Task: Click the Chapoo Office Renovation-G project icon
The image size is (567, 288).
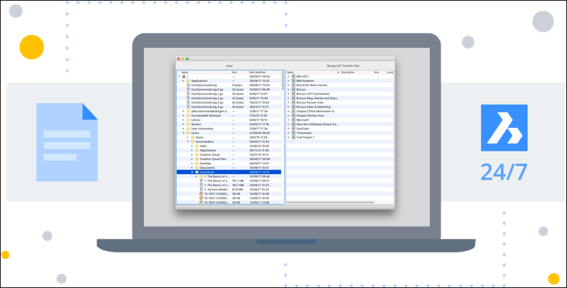Action: coord(293,111)
